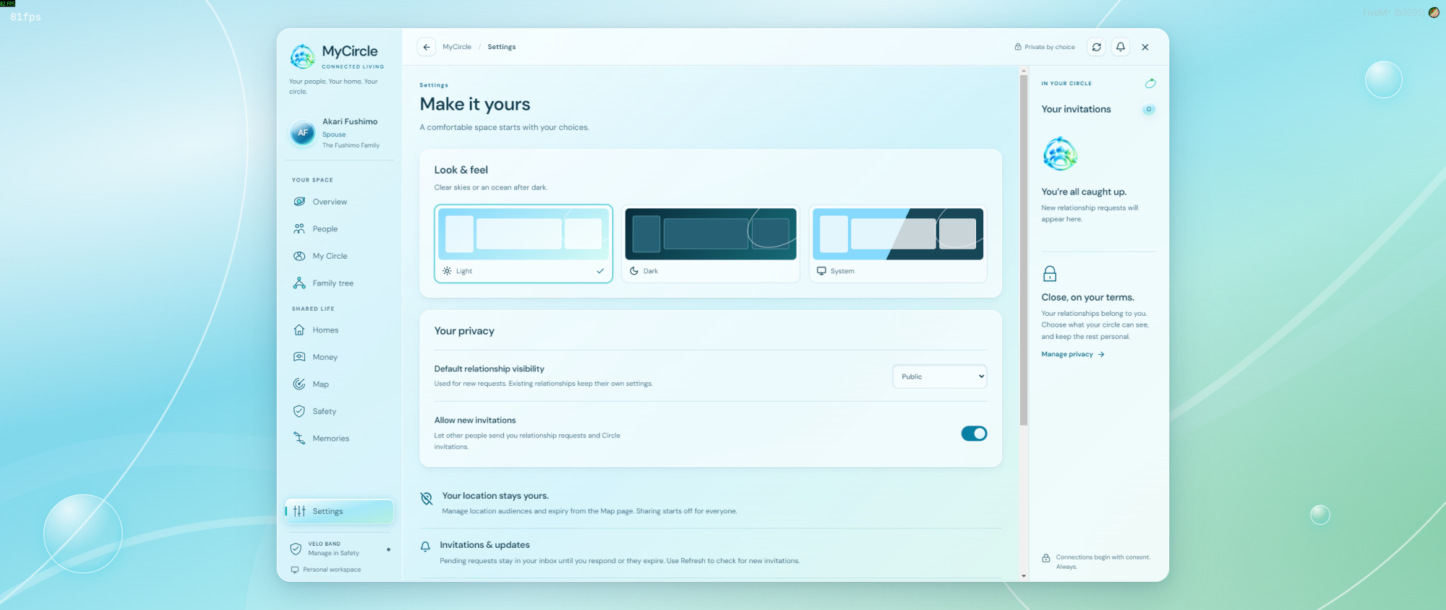
Task: Click the back arrow button
Action: 427,47
